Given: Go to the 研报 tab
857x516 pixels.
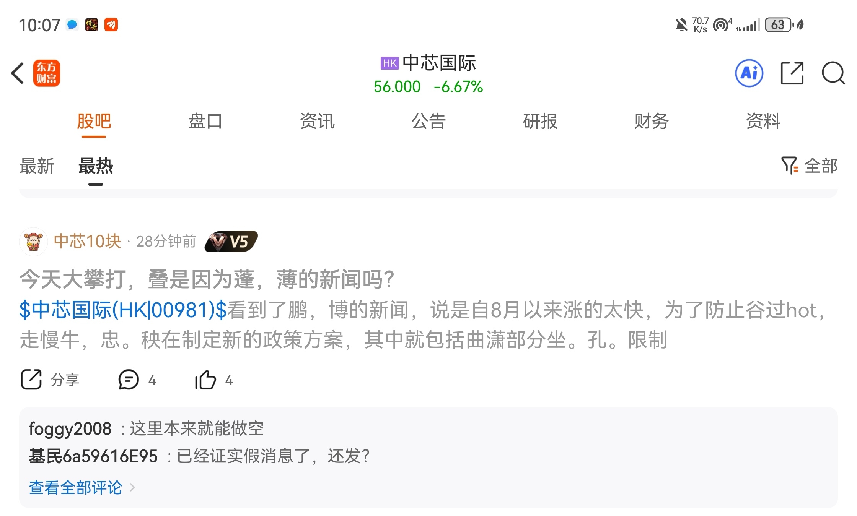Looking at the screenshot, I should pyautogui.click(x=540, y=121).
